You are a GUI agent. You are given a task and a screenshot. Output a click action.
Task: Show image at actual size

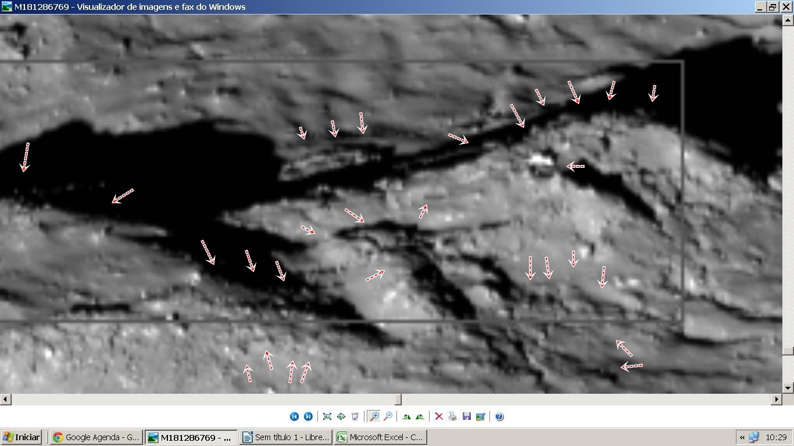(341, 416)
